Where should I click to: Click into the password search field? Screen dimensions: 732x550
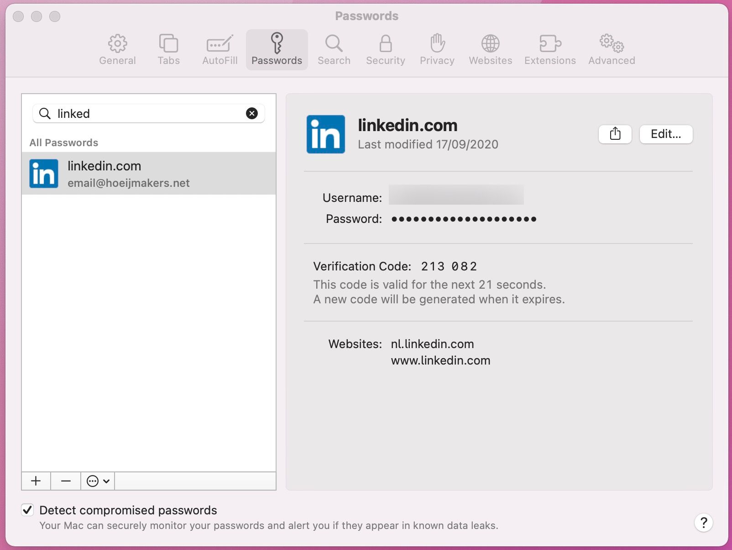click(146, 113)
